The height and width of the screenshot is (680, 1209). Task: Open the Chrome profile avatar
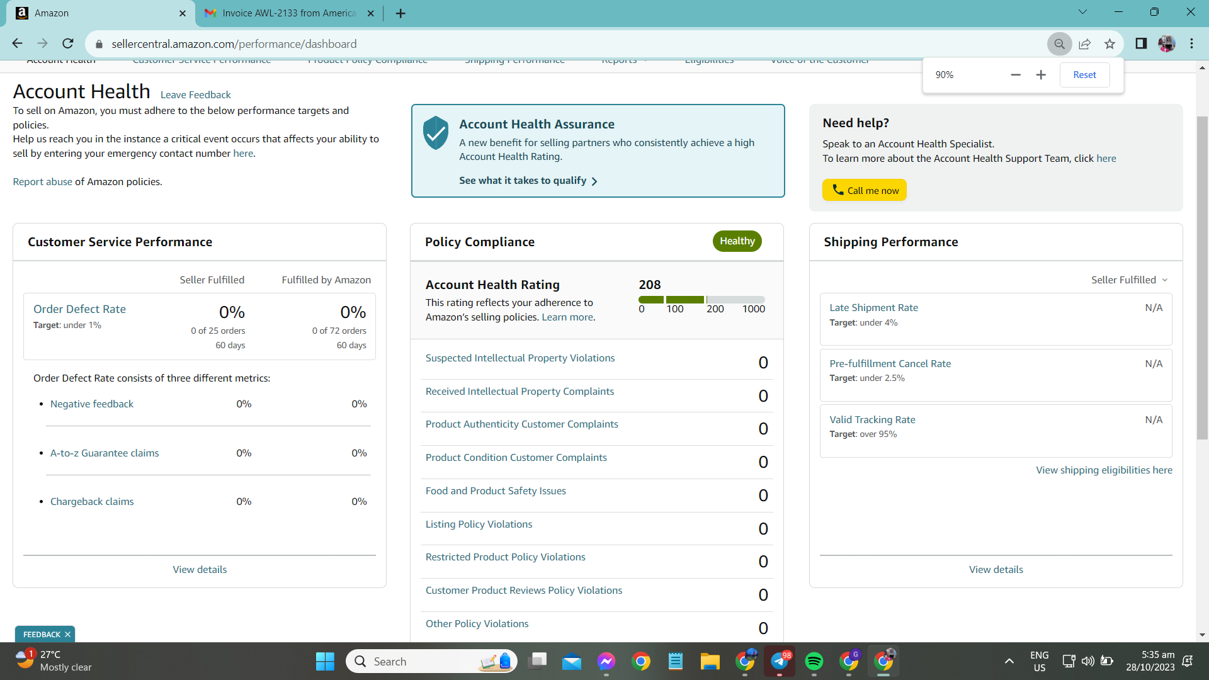coord(1166,43)
